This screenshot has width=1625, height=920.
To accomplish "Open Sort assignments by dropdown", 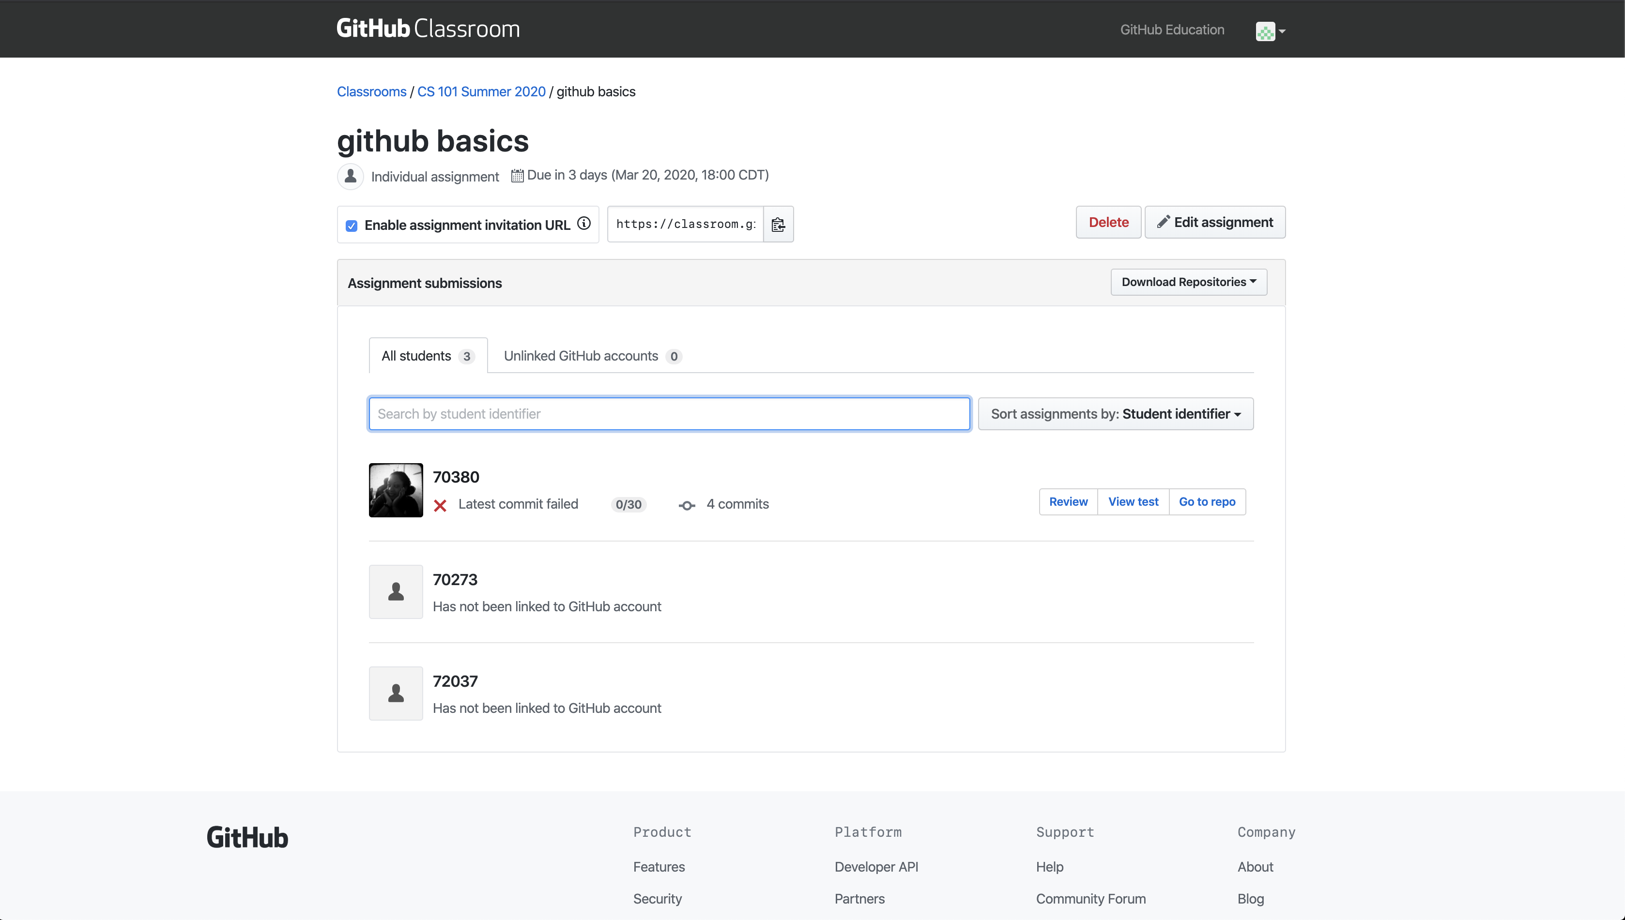I will (1116, 414).
